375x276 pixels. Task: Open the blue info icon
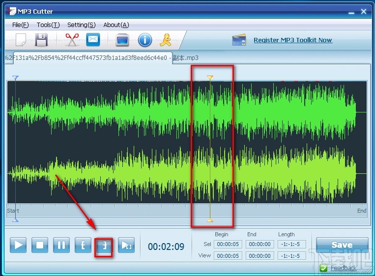145,40
